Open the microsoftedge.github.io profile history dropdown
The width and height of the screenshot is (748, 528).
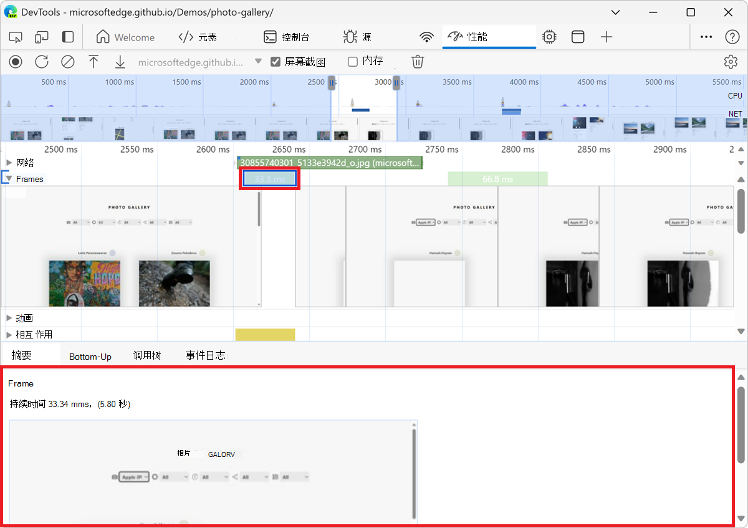point(258,62)
